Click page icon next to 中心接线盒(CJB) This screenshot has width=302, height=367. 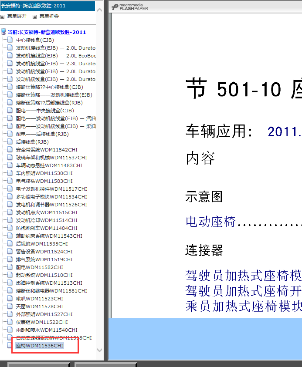coord(10,40)
